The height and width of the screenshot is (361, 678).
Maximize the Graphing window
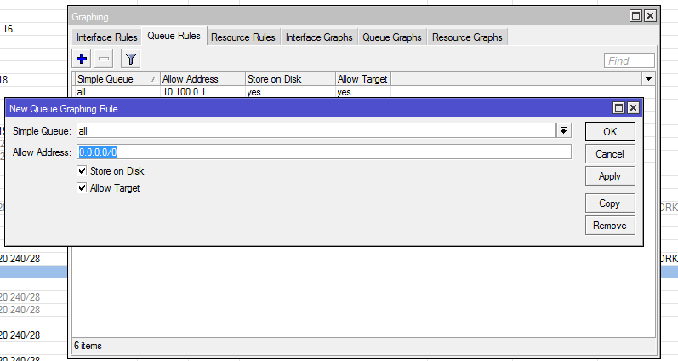pos(636,16)
